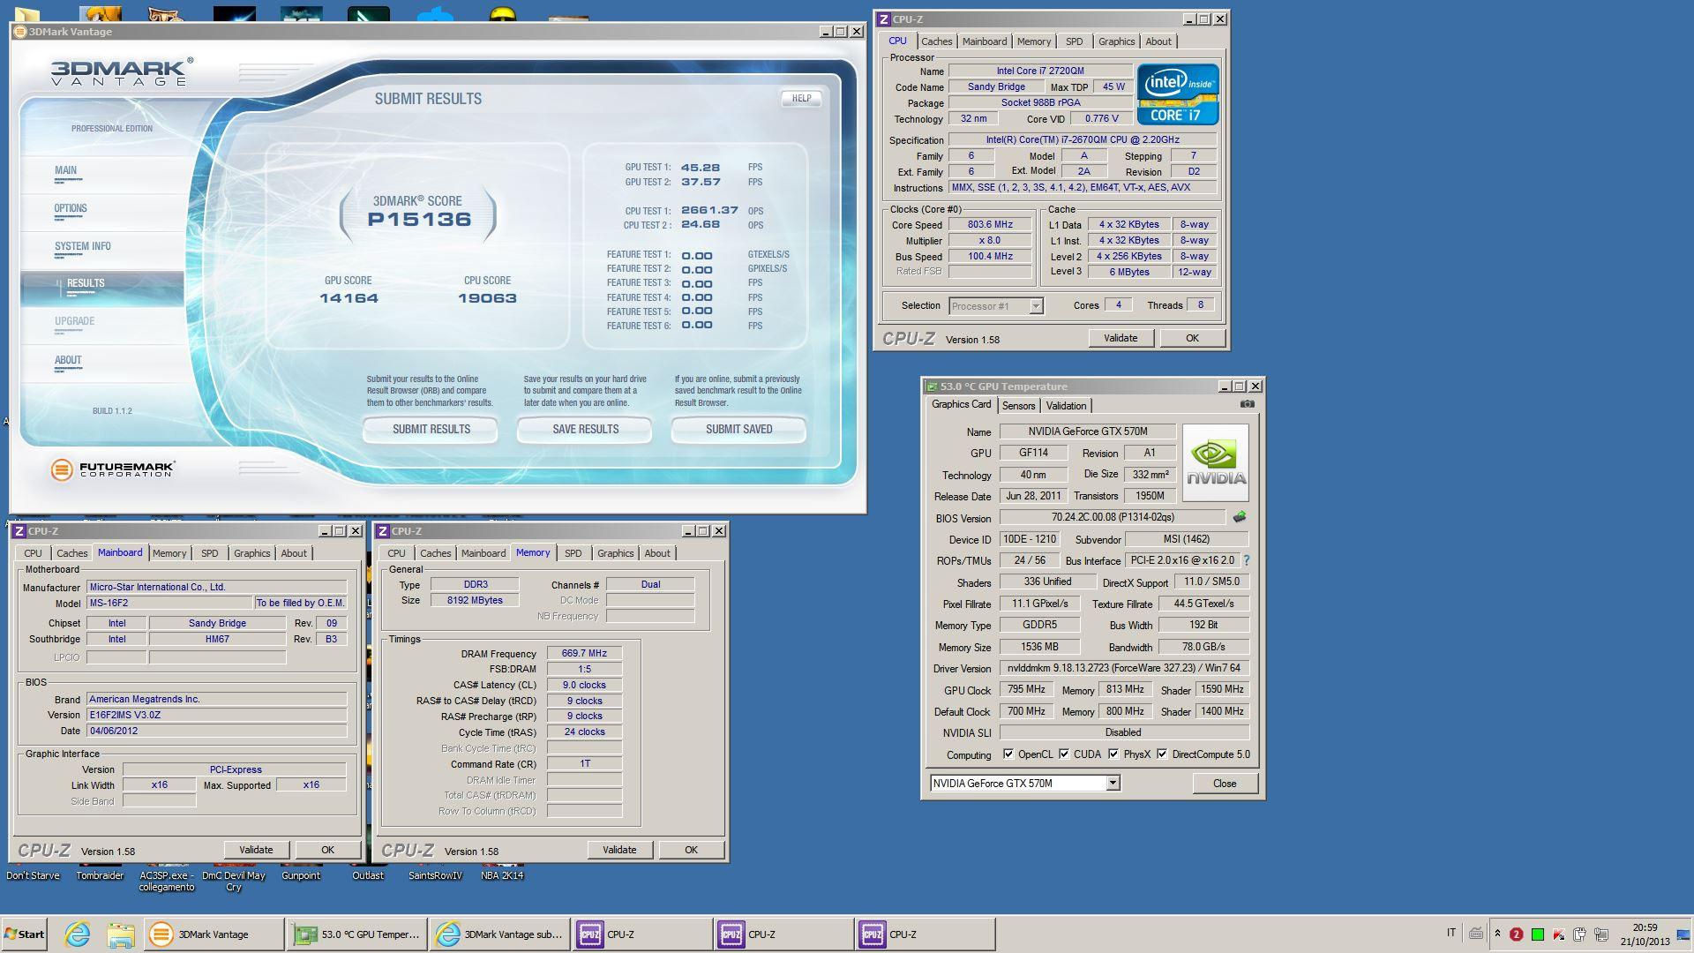Click Validate in CPU-Z Mainboard window
The height and width of the screenshot is (953, 1694).
(x=256, y=850)
